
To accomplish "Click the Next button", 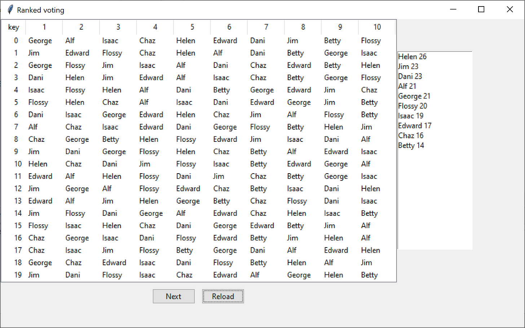I will pos(173,296).
